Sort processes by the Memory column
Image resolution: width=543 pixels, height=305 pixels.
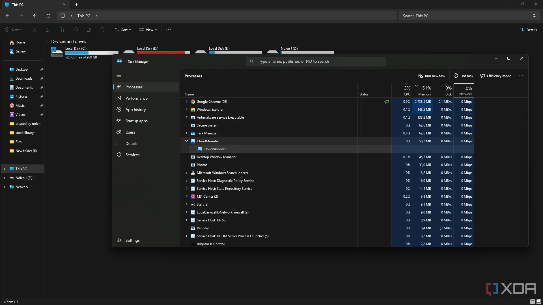423,90
